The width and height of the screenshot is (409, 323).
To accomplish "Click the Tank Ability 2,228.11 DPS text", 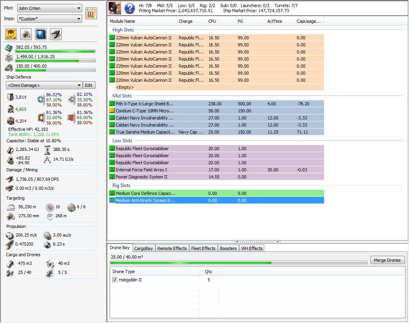I will tap(34, 134).
